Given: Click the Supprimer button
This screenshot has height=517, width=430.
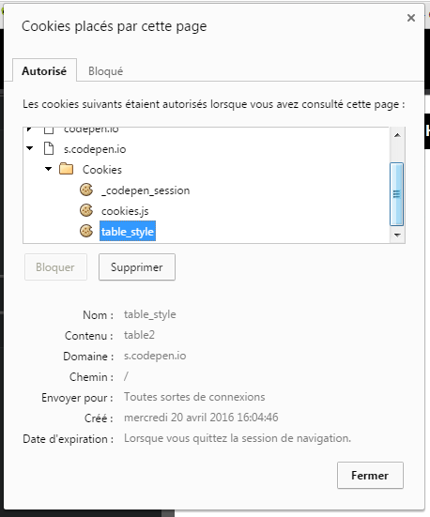Looking at the screenshot, I should [137, 267].
